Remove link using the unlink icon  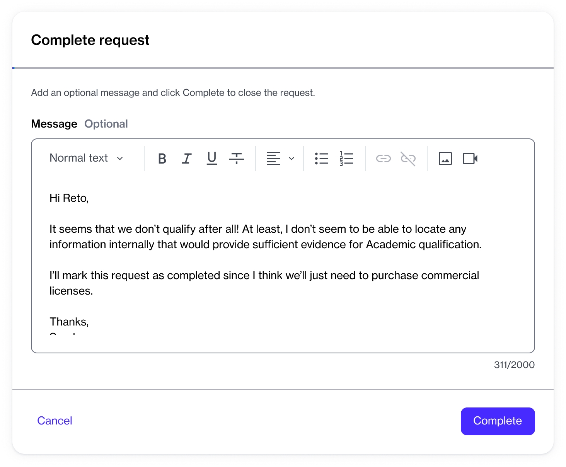pos(408,159)
